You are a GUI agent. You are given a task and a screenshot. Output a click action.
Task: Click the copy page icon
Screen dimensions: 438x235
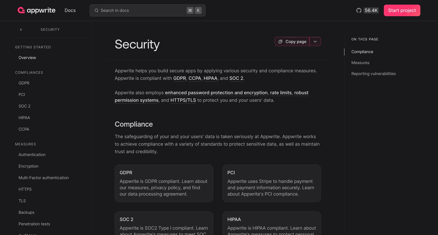click(x=280, y=42)
